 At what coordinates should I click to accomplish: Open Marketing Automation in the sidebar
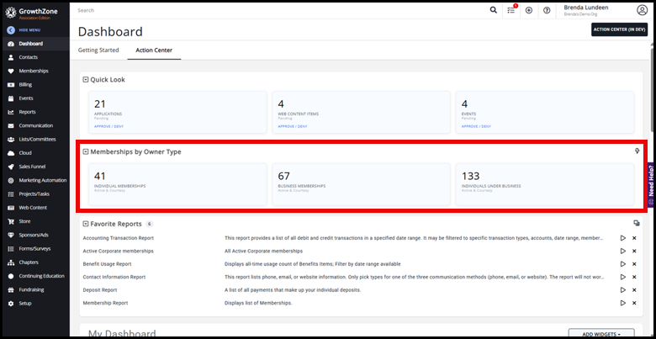point(42,180)
